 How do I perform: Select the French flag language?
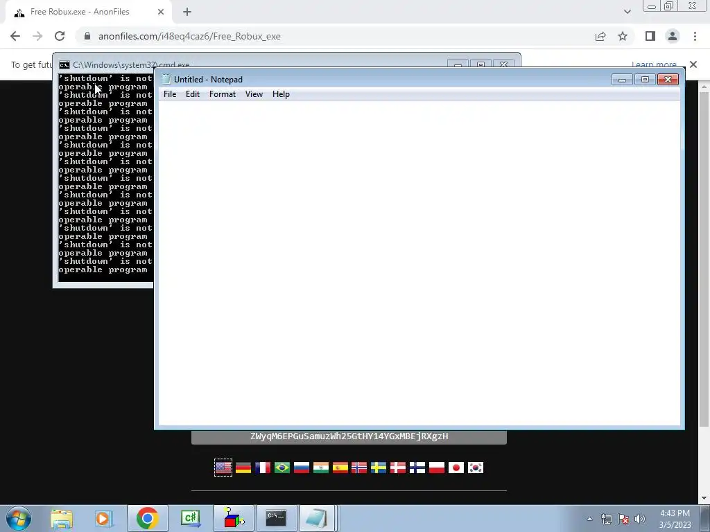[x=263, y=468]
